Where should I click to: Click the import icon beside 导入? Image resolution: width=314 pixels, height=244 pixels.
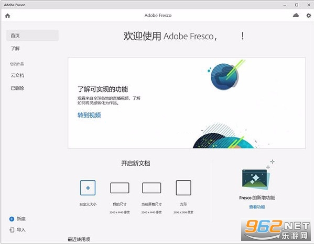(x=12, y=230)
